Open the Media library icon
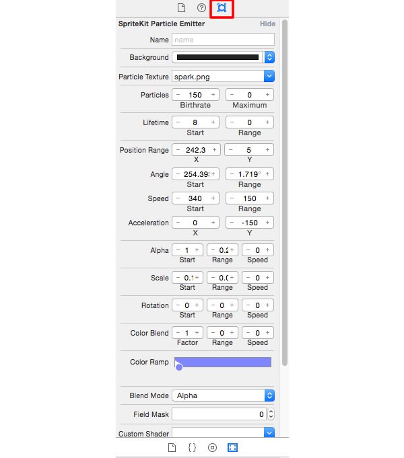The width and height of the screenshot is (404, 458). pyautogui.click(x=232, y=447)
